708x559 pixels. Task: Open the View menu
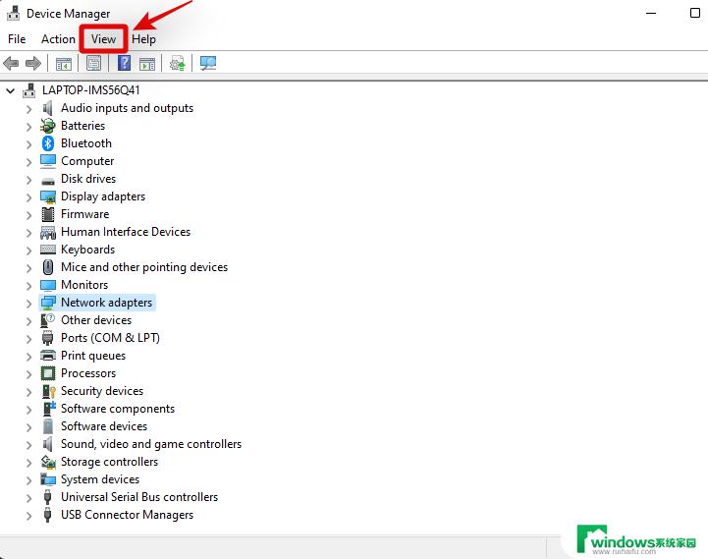pos(103,39)
